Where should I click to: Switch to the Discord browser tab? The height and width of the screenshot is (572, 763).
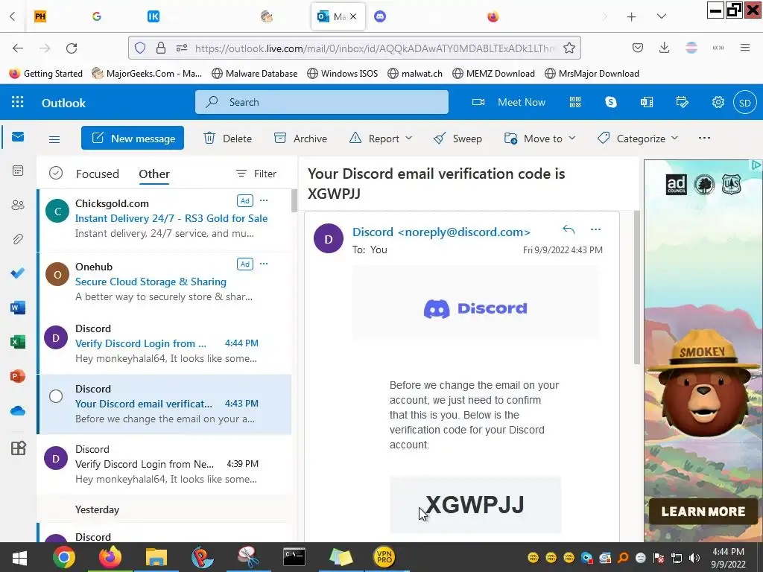[x=380, y=16]
